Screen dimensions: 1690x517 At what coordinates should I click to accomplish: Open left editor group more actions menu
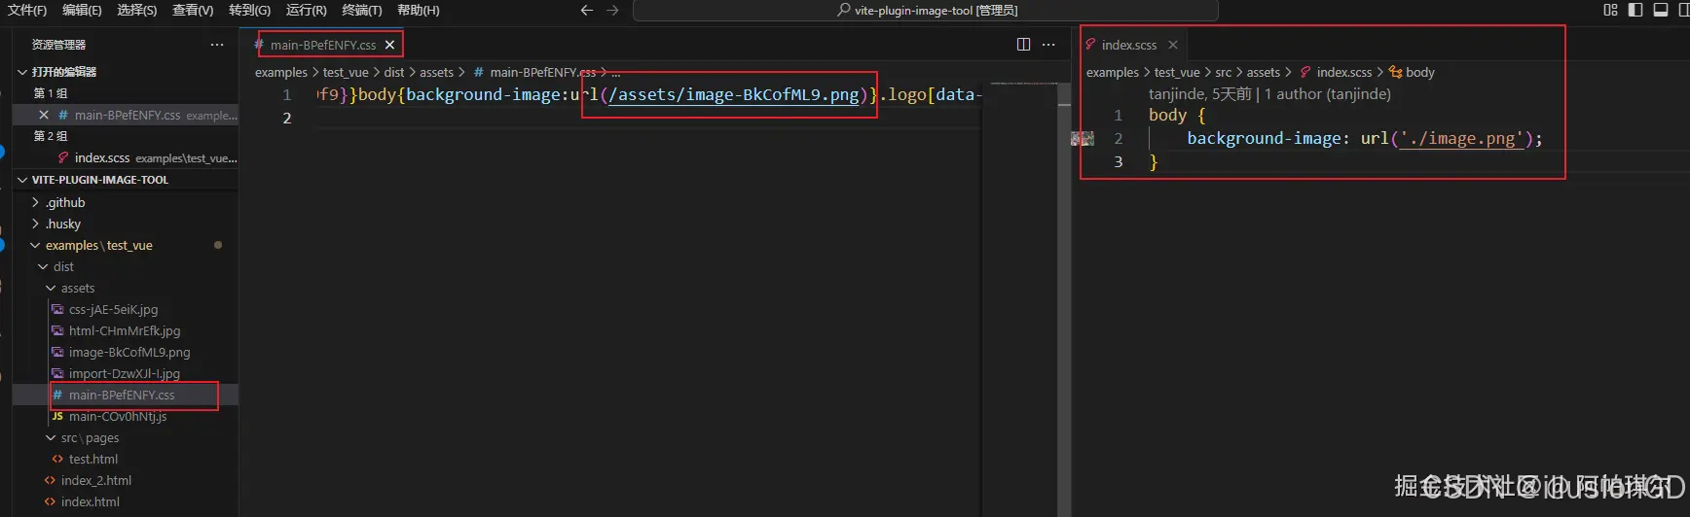coord(1048,45)
